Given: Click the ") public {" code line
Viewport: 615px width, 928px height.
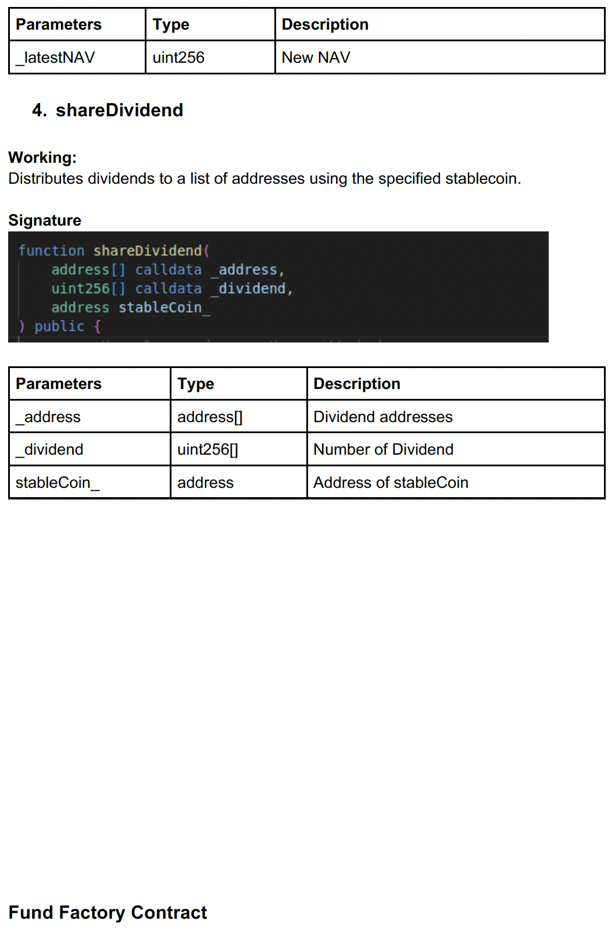Looking at the screenshot, I should coord(60,326).
